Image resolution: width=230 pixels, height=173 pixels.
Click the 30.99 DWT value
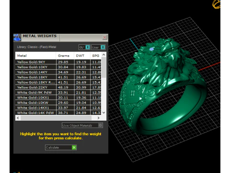[x=81, y=87]
